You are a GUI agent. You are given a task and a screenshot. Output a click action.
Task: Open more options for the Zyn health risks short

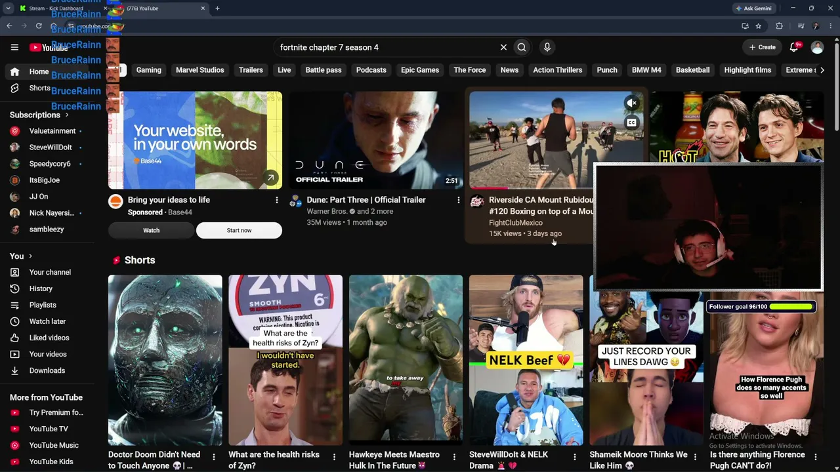(334, 457)
